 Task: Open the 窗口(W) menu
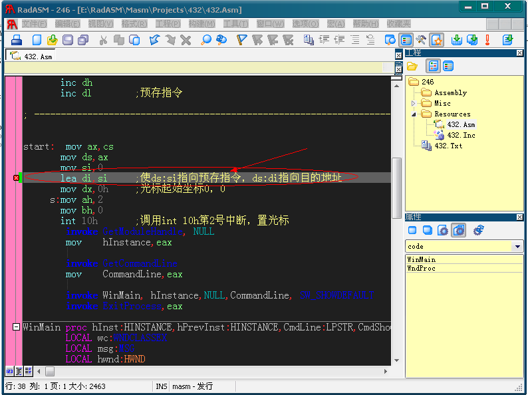tap(270, 23)
